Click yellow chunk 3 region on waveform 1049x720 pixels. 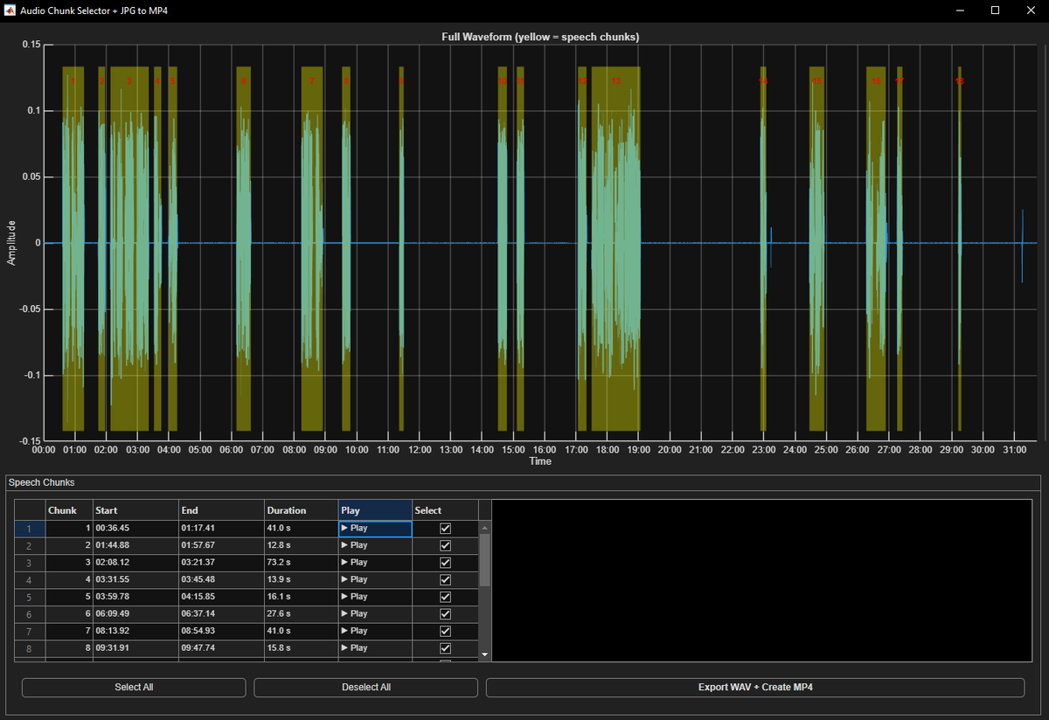click(x=129, y=249)
